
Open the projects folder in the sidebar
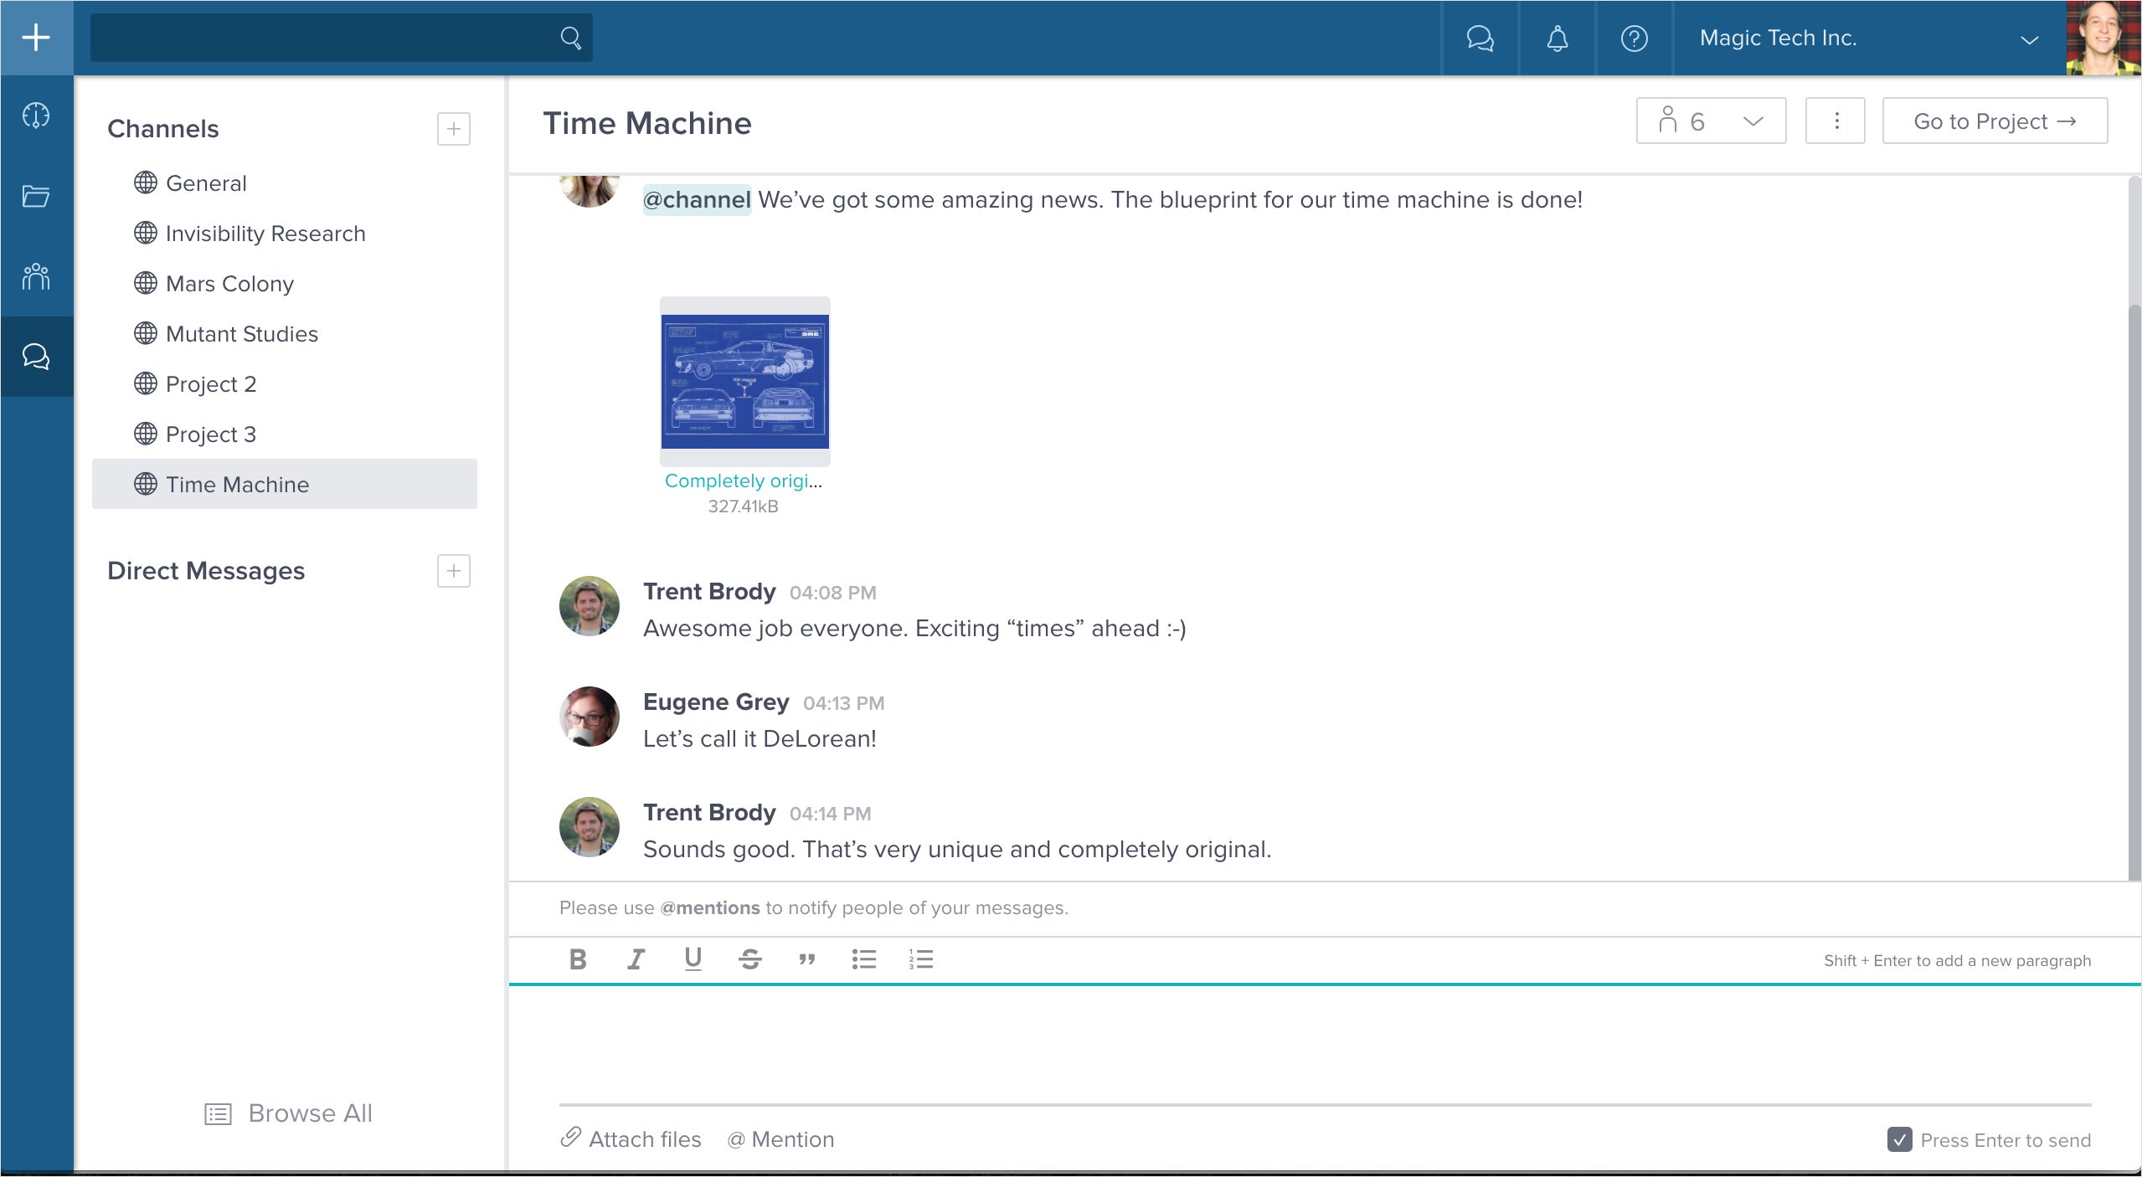pyautogui.click(x=36, y=197)
